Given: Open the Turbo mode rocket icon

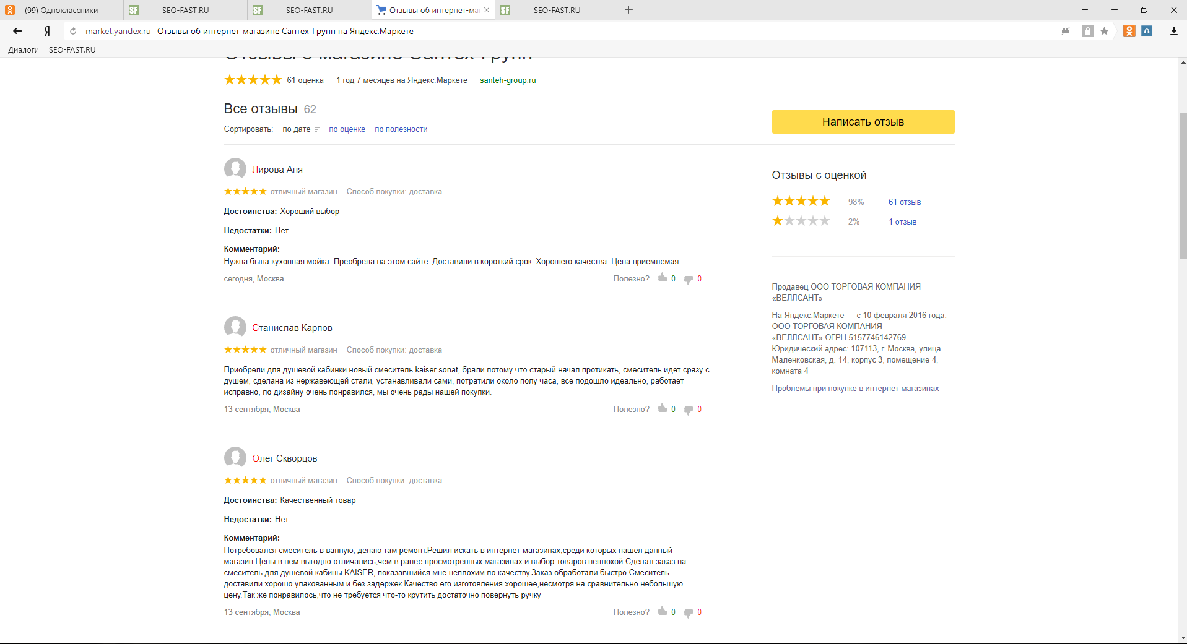Looking at the screenshot, I should click(1066, 31).
